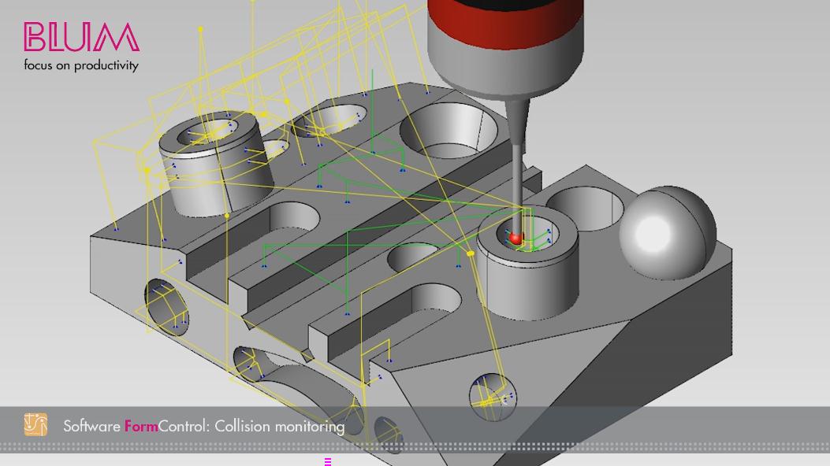
Task: Click the 'focus on productivity' tagline
Action: point(81,65)
